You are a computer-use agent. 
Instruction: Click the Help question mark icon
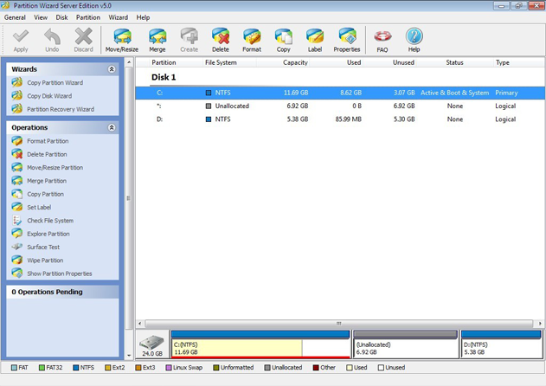point(414,39)
